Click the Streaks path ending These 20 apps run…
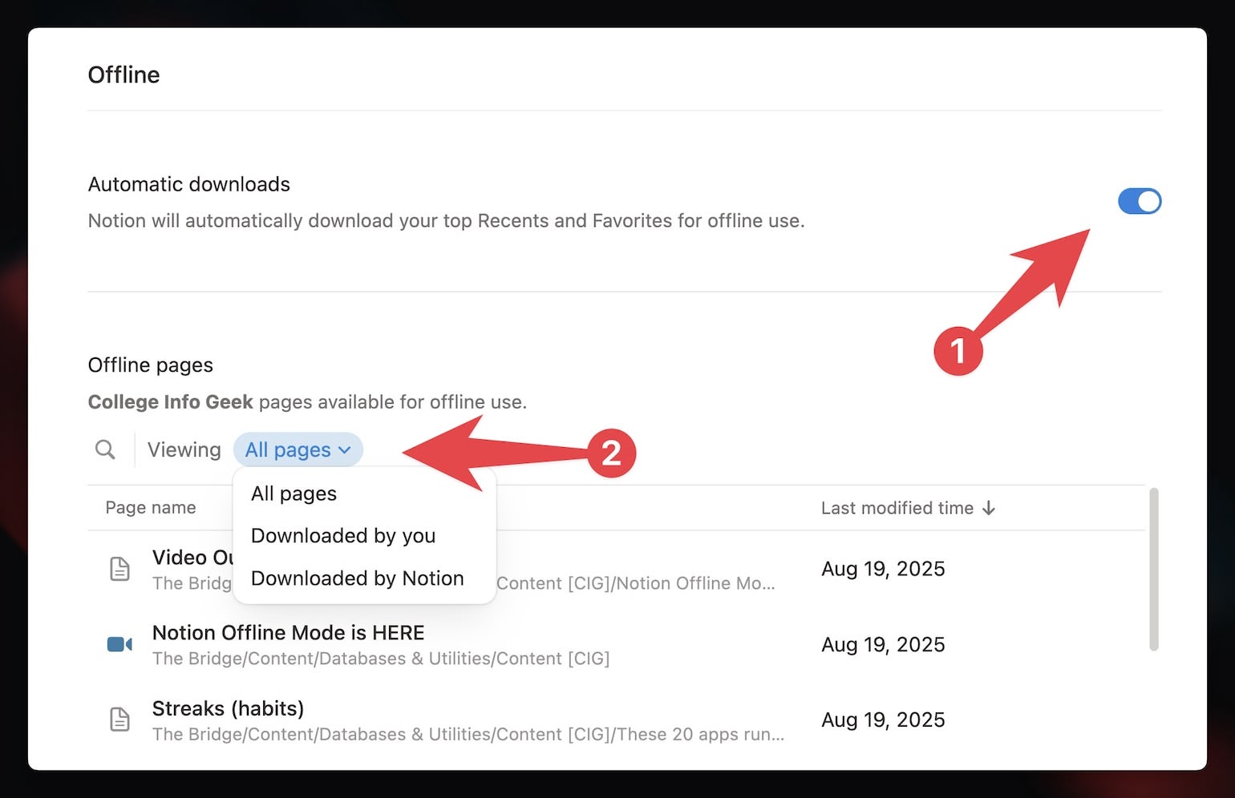 coord(468,734)
